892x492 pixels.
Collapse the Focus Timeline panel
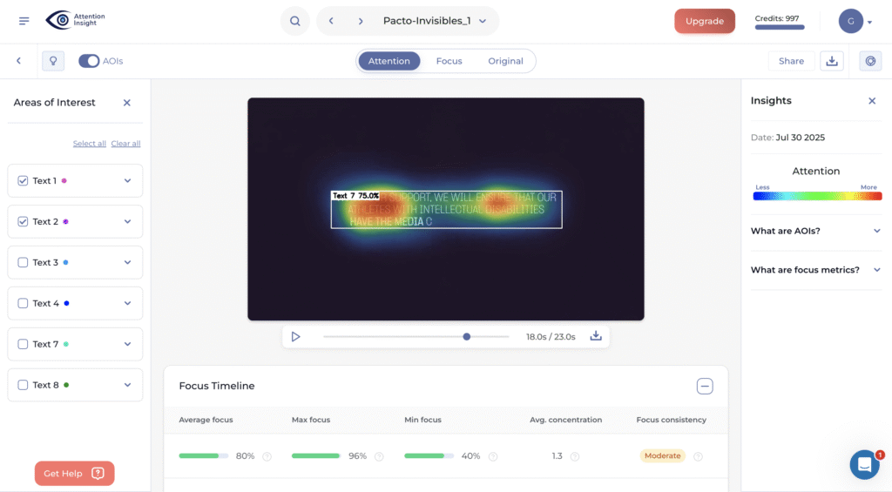pos(704,386)
